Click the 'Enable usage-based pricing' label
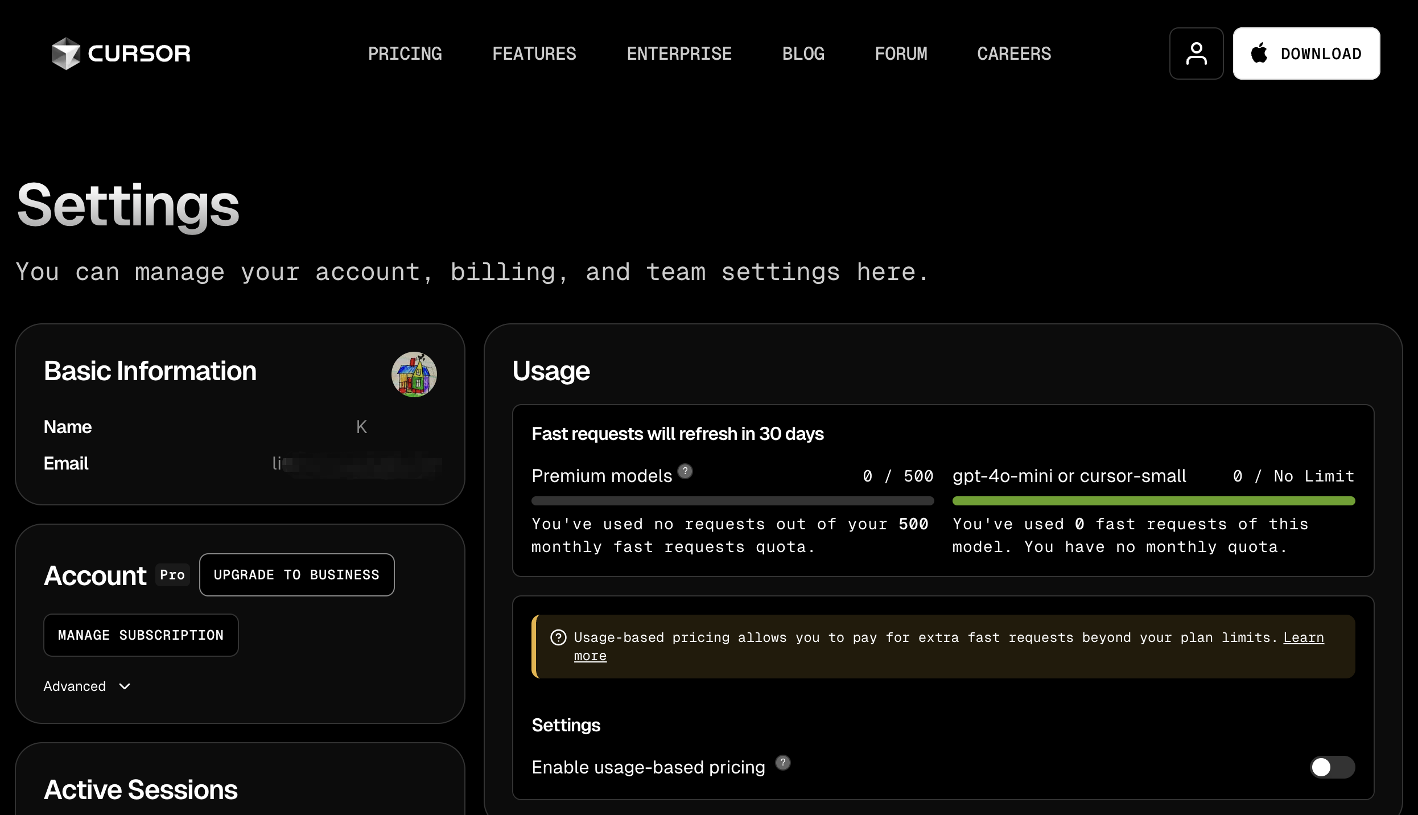 [x=648, y=767]
